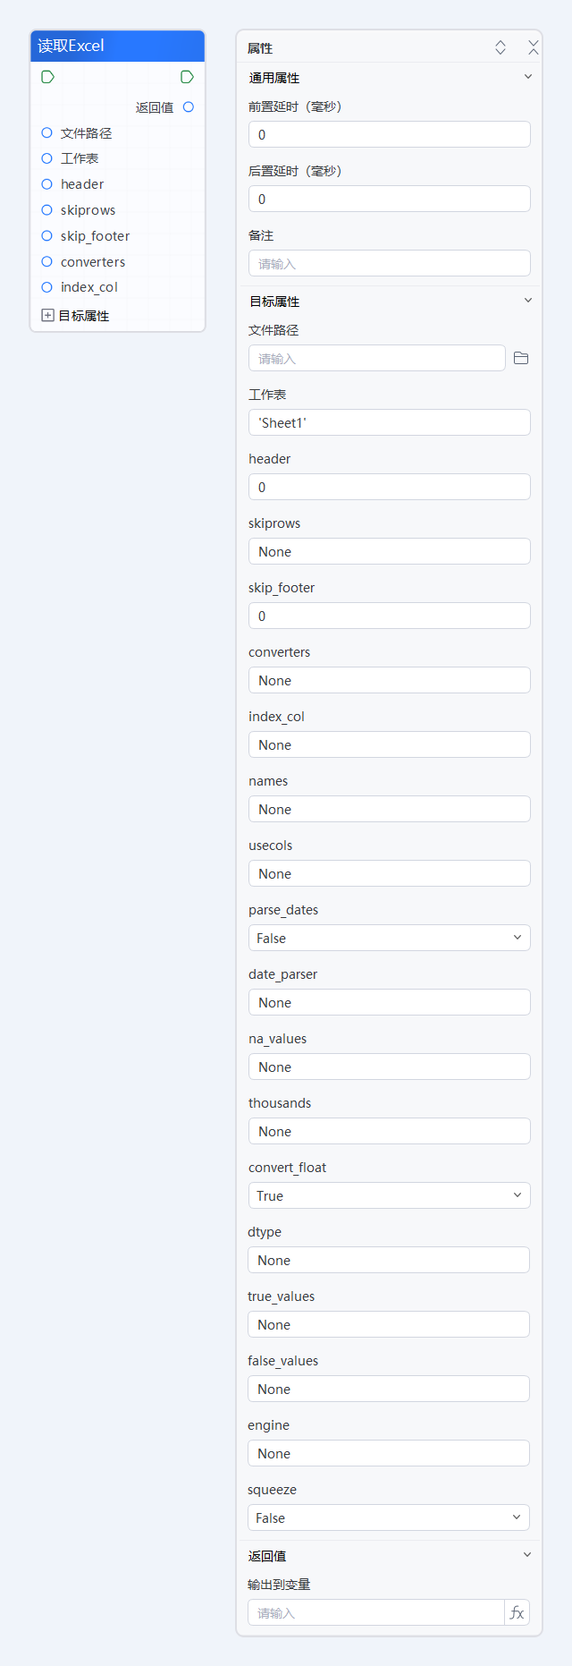Collapse the 通用属性 section
The height and width of the screenshot is (1666, 572).
(x=527, y=77)
